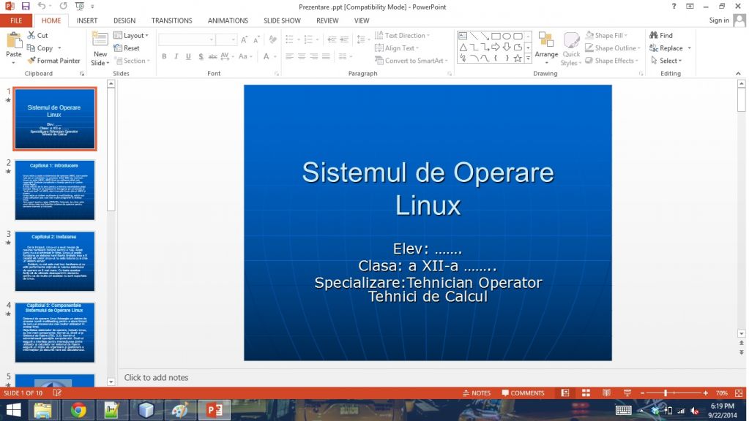Open PowerPoint from the Windows taskbar
749x421 pixels.
click(x=215, y=410)
